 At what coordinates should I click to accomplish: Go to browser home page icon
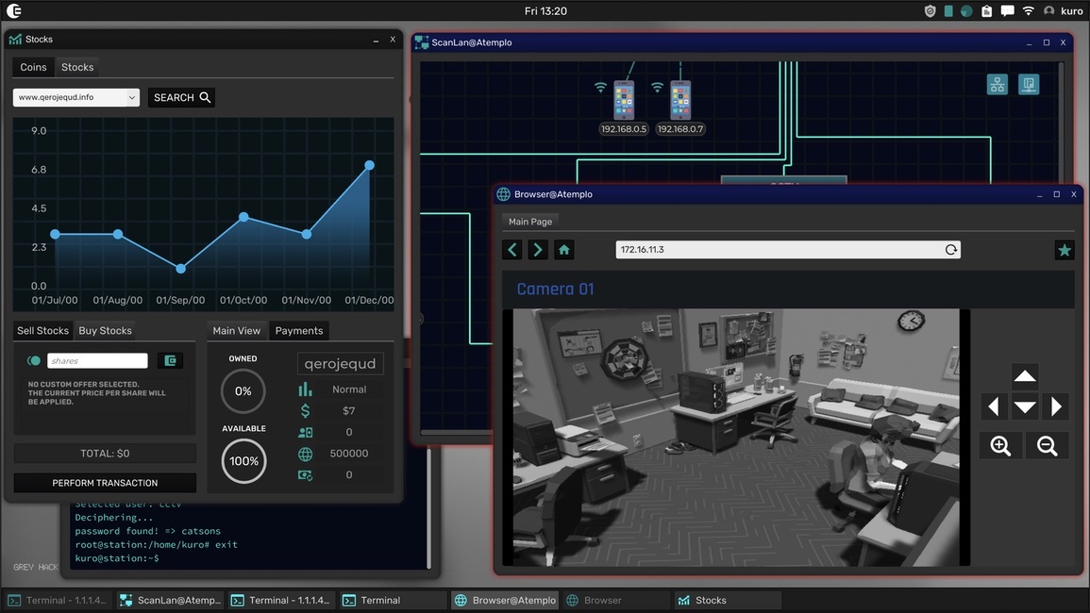click(x=564, y=250)
